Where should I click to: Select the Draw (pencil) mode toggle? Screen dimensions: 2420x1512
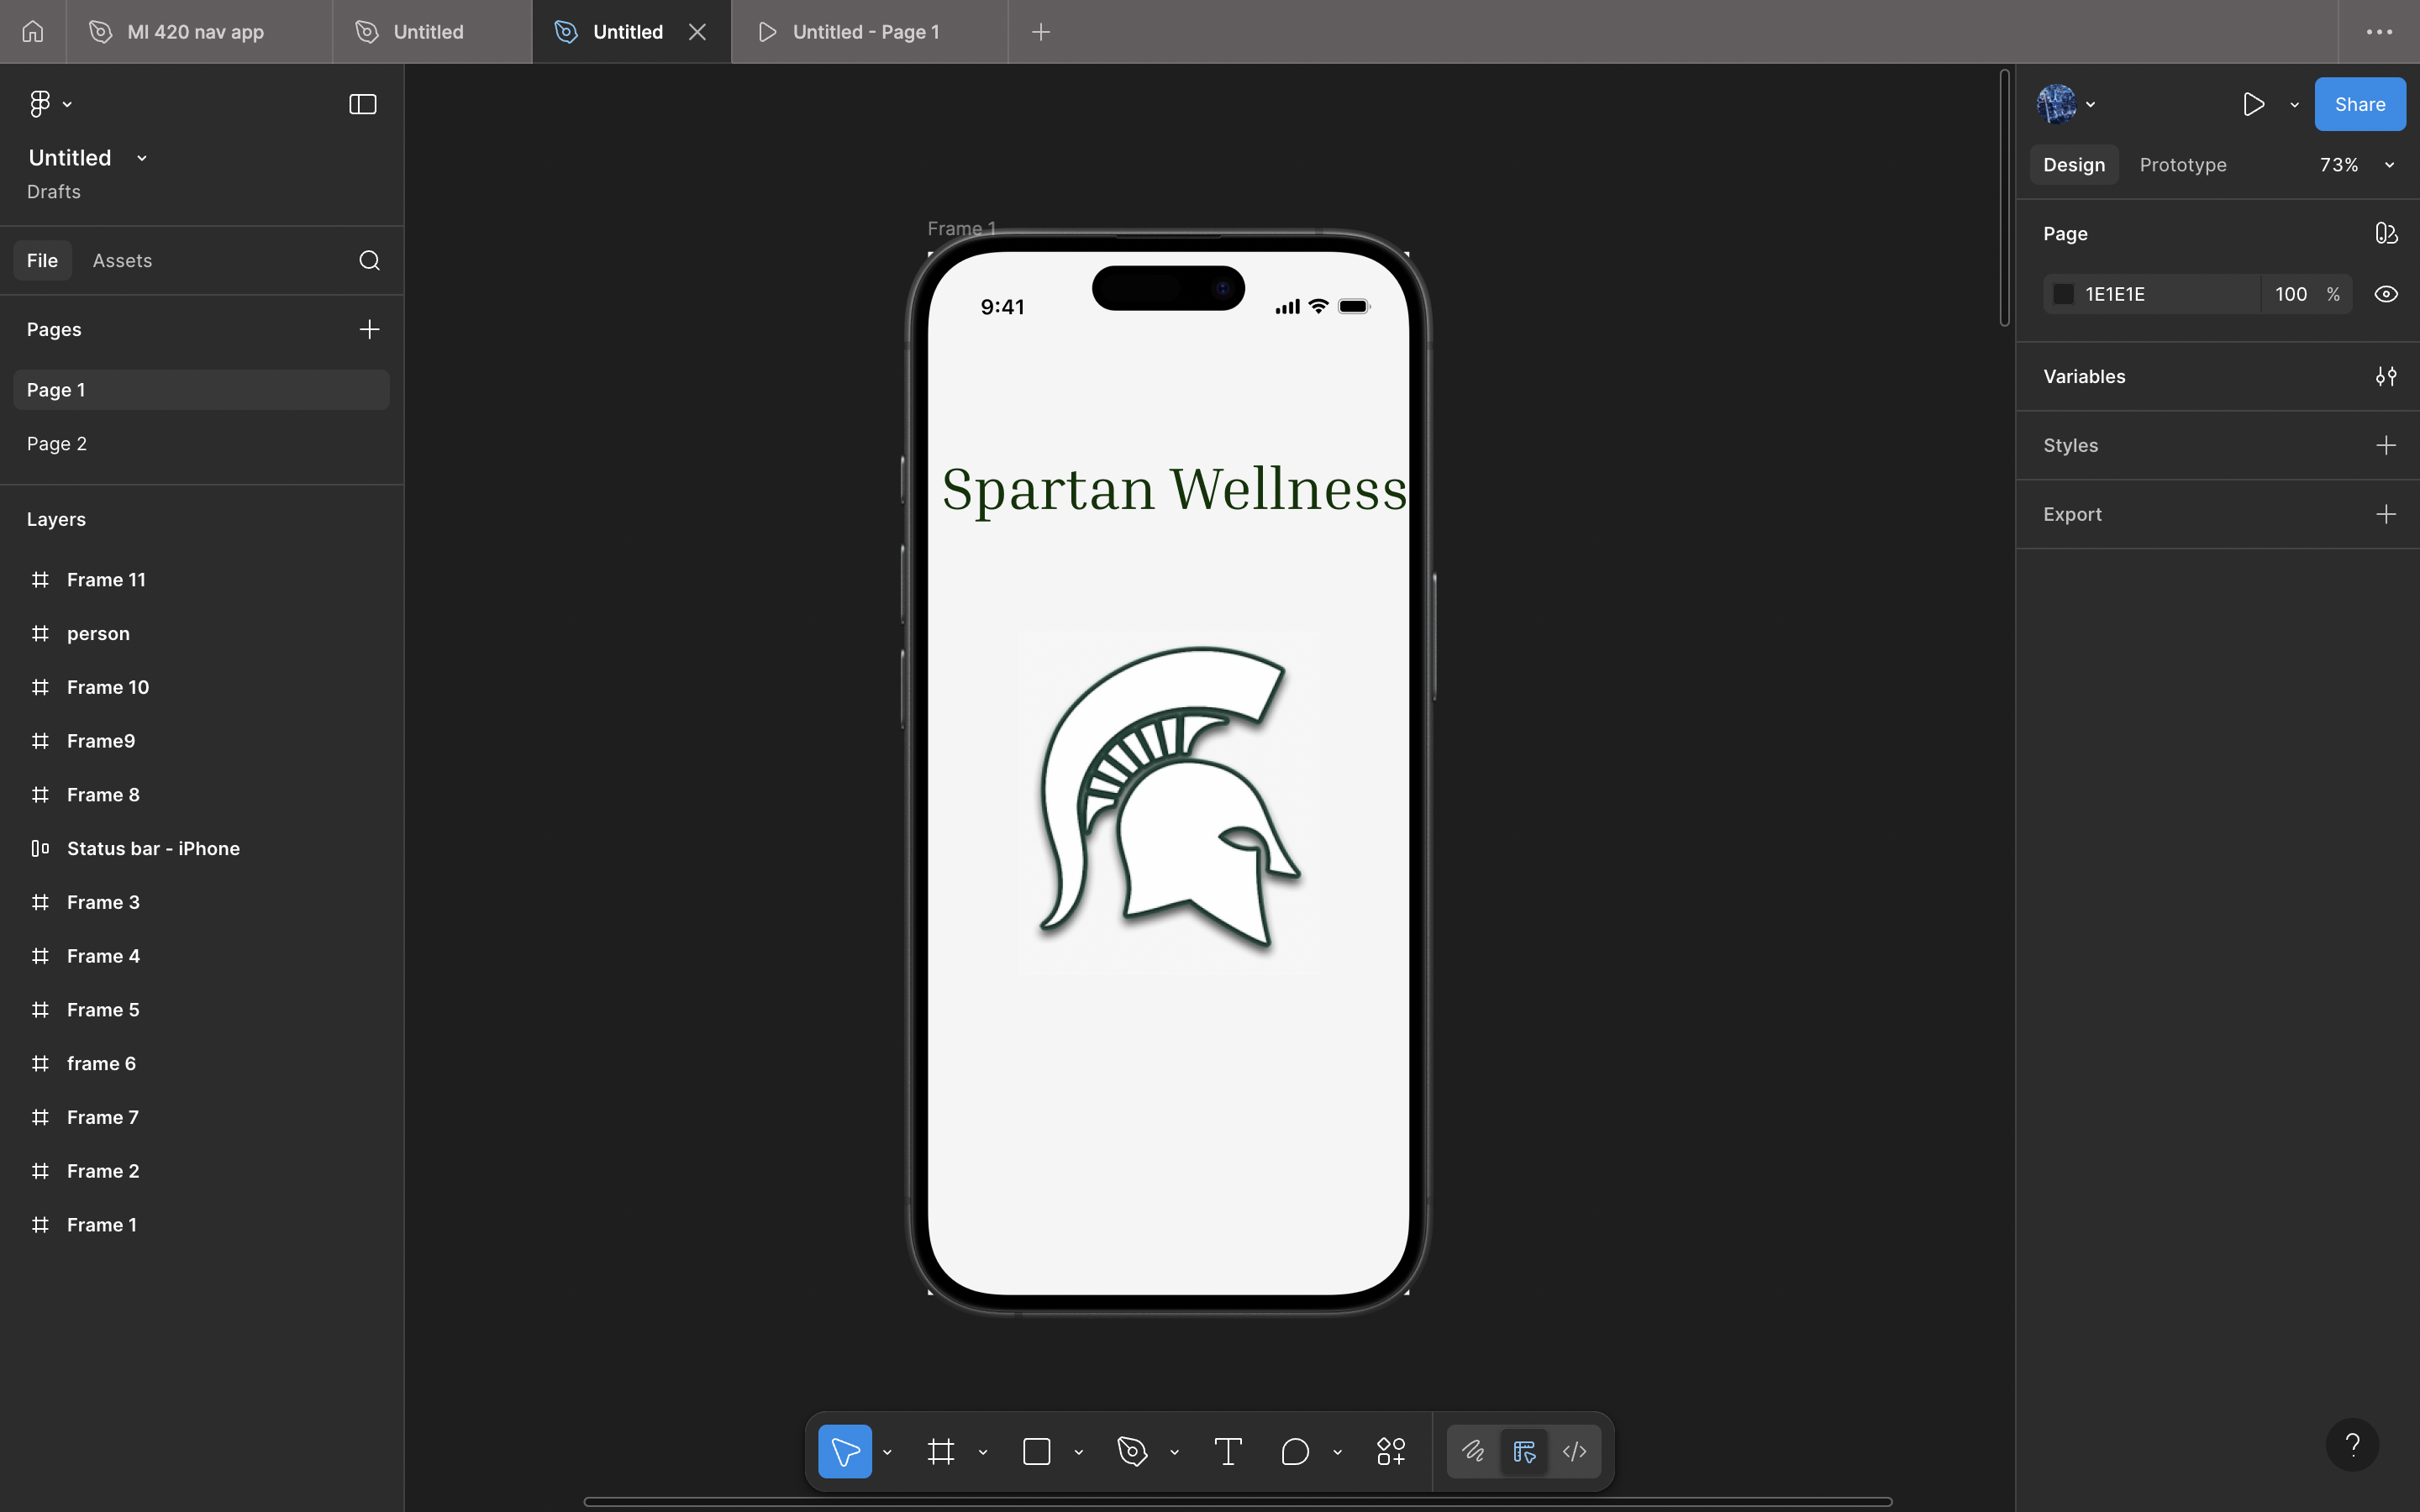pos(1472,1451)
